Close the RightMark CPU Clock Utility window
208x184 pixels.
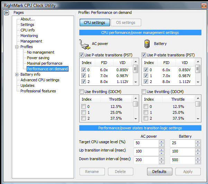tap(204, 6)
